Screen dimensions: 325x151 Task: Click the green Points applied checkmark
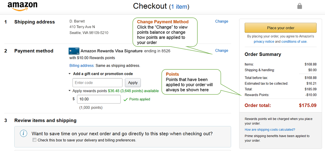(x=126, y=100)
